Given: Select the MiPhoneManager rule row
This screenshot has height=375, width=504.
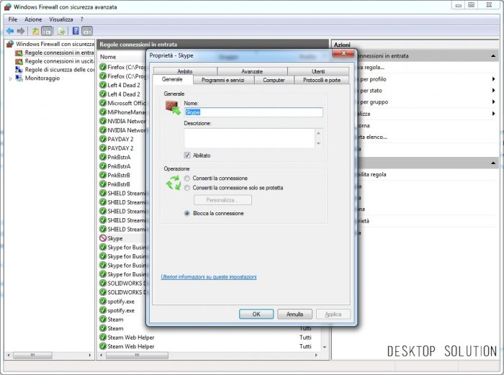Looking at the screenshot, I should [122, 112].
